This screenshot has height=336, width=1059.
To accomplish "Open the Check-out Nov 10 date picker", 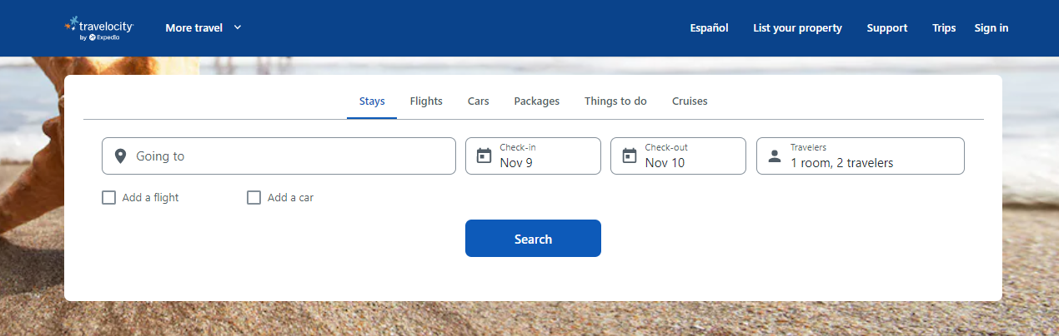I will pyautogui.click(x=678, y=156).
